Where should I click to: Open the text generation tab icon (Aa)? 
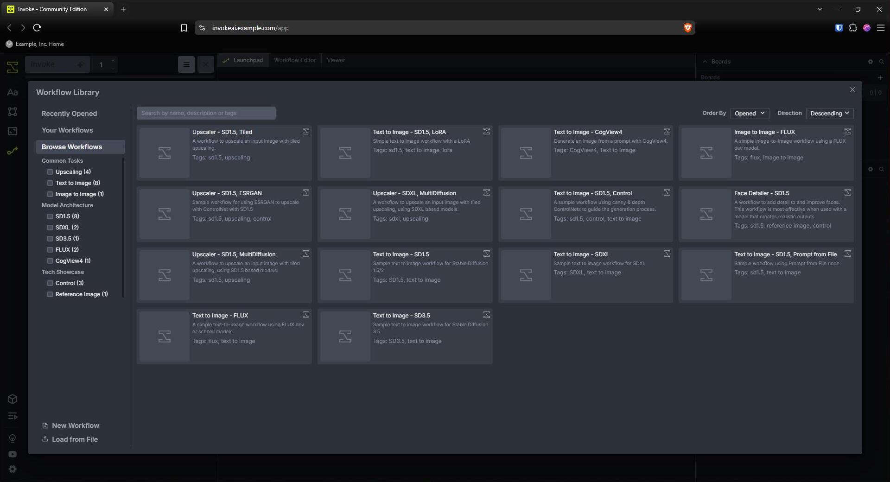pyautogui.click(x=13, y=93)
